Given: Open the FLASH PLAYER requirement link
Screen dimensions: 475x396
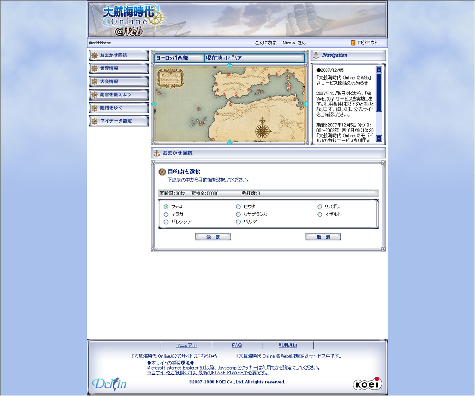Looking at the screenshot, I should (208, 373).
